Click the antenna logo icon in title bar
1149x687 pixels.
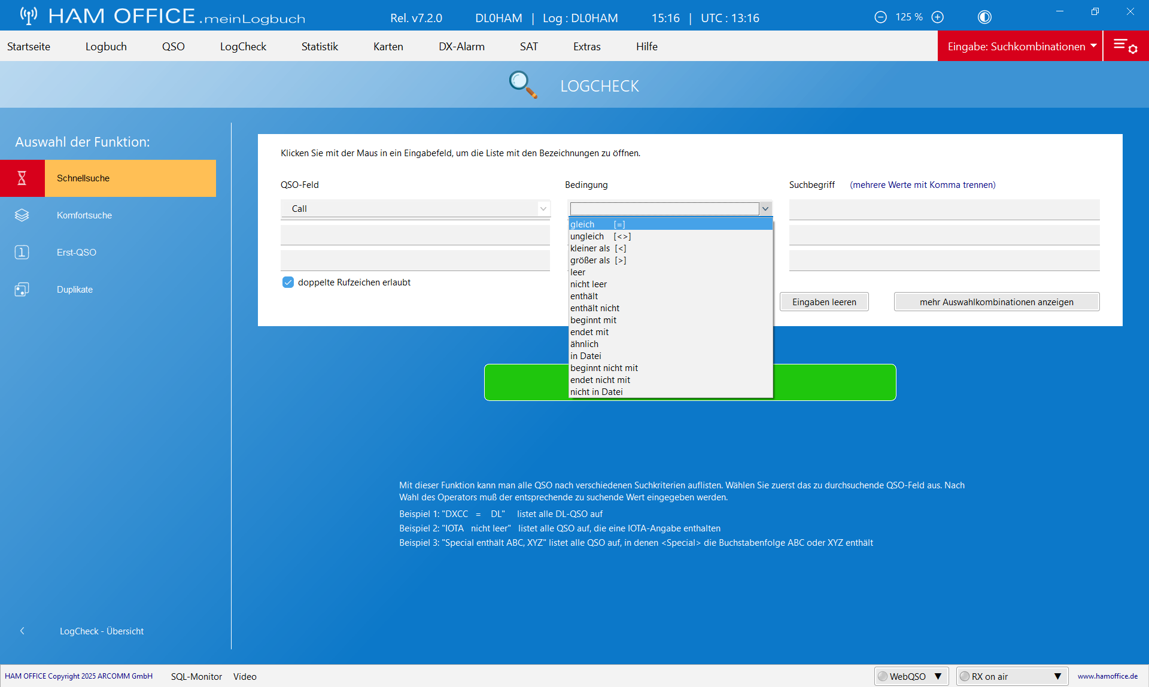(x=28, y=16)
